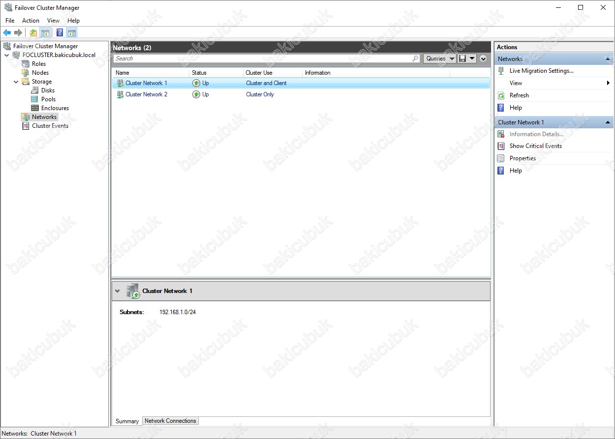Viewport: 615px width, 439px height.
Task: Collapse the Storage tree node arrow
Action: coord(16,82)
